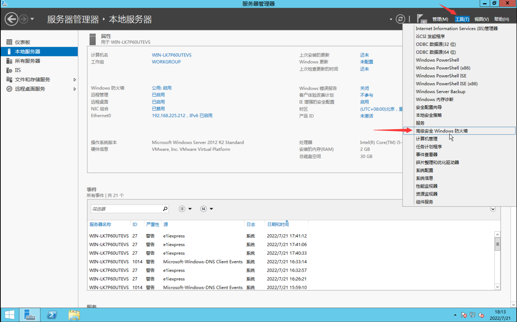Screen dimensions: 517x322
Task: Open 计算机管理 from the tools menu
Action: pyautogui.click(x=459, y=139)
